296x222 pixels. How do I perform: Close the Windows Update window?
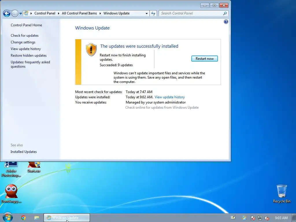[224, 5]
